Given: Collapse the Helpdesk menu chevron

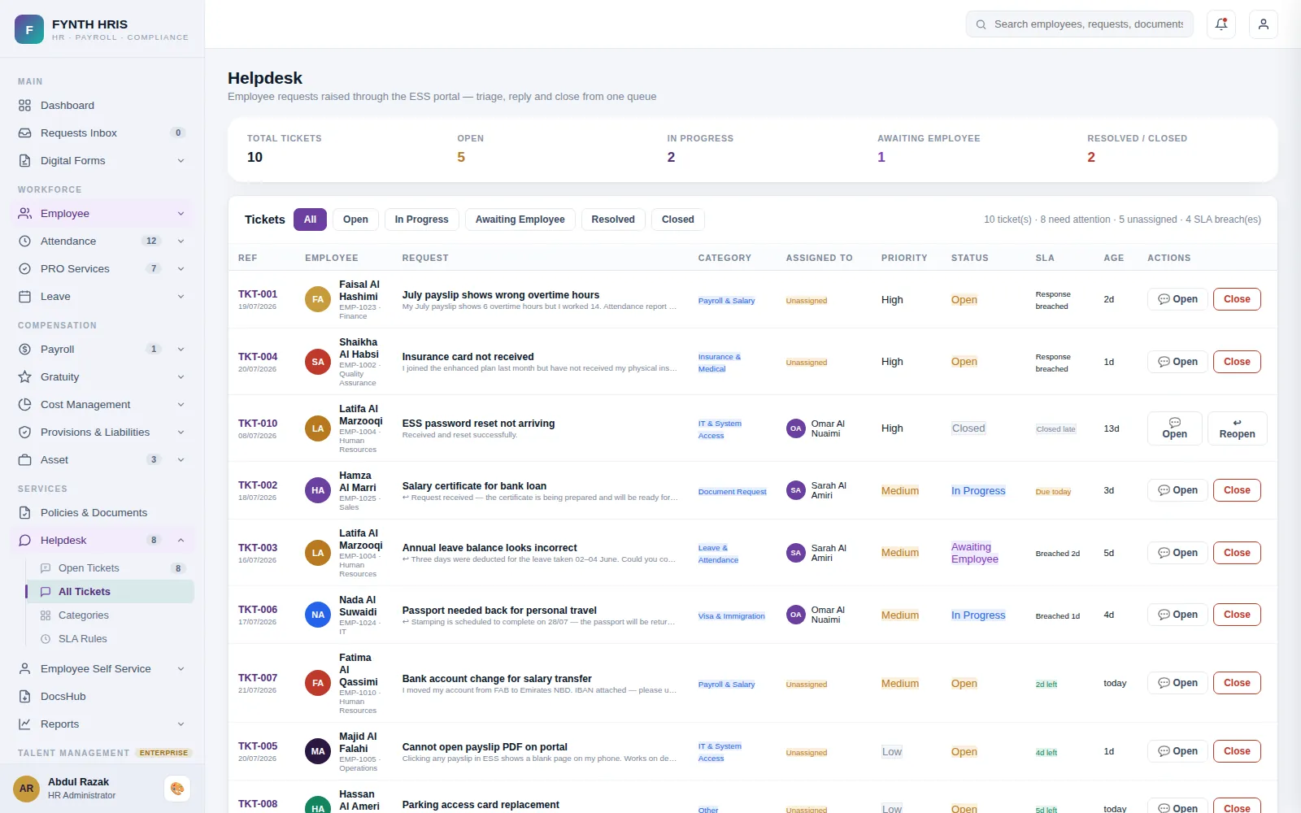Looking at the screenshot, I should click(181, 541).
